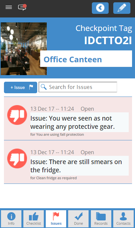Click the flag icon on Issue button
Viewport: 135px width, 228px height.
(x=31, y=87)
